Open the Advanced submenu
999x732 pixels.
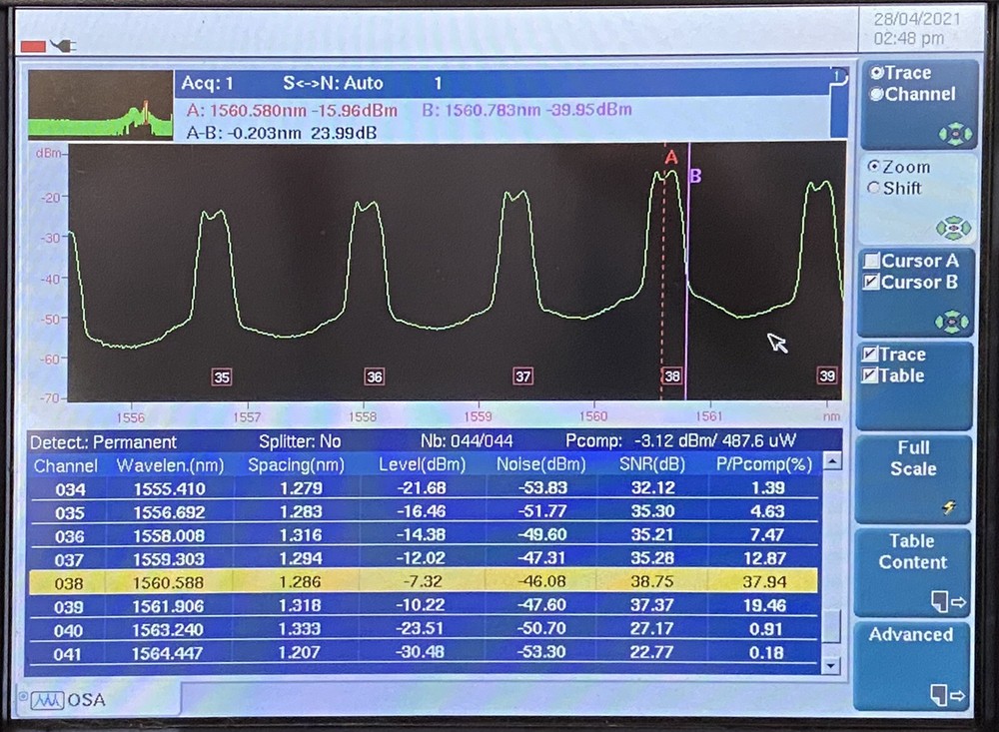[x=912, y=666]
